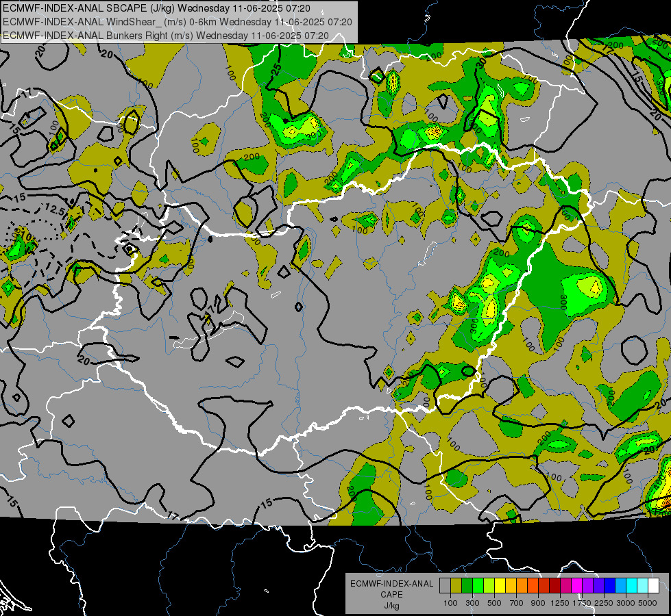Select the bright magenta legend swatch
This screenshot has width=671, height=616.
click(x=577, y=585)
